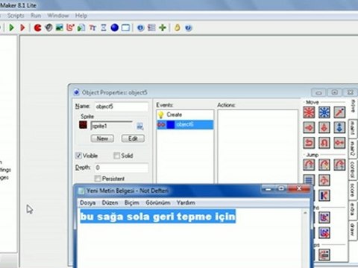Image resolution: width=358 pixels, height=268 pixels.
Task: Enable the Persistent checkbox
Action: pos(98,179)
